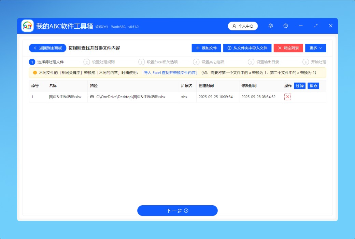355x239 pixels.
Task: Remove 国庆&中秋活动.xlsx with red X icon
Action: (x=287, y=97)
